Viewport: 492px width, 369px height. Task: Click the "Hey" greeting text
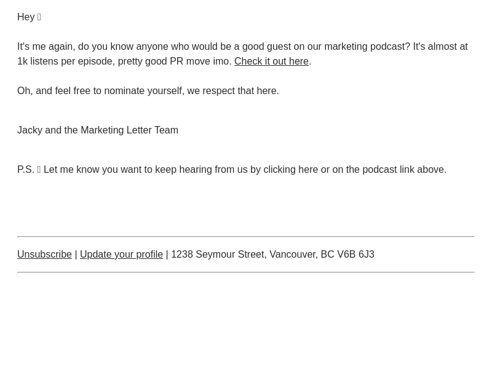pyautogui.click(x=26, y=17)
